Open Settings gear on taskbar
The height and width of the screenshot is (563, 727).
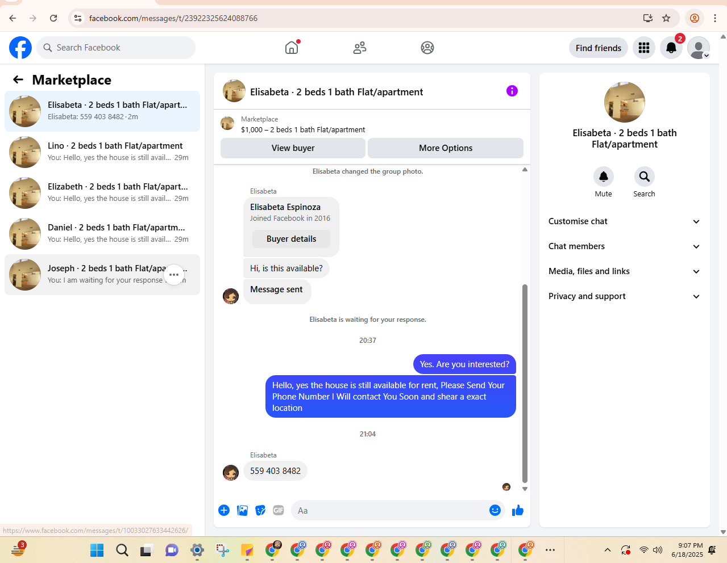pyautogui.click(x=197, y=550)
